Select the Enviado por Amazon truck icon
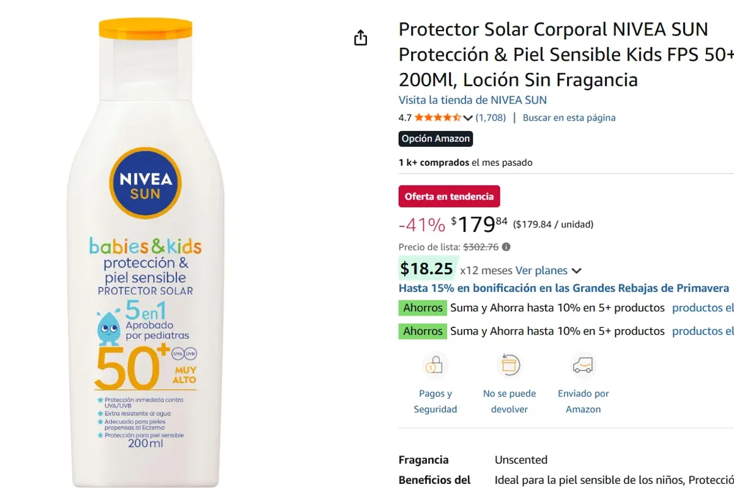Screen dimensions: 734x490 click(583, 365)
